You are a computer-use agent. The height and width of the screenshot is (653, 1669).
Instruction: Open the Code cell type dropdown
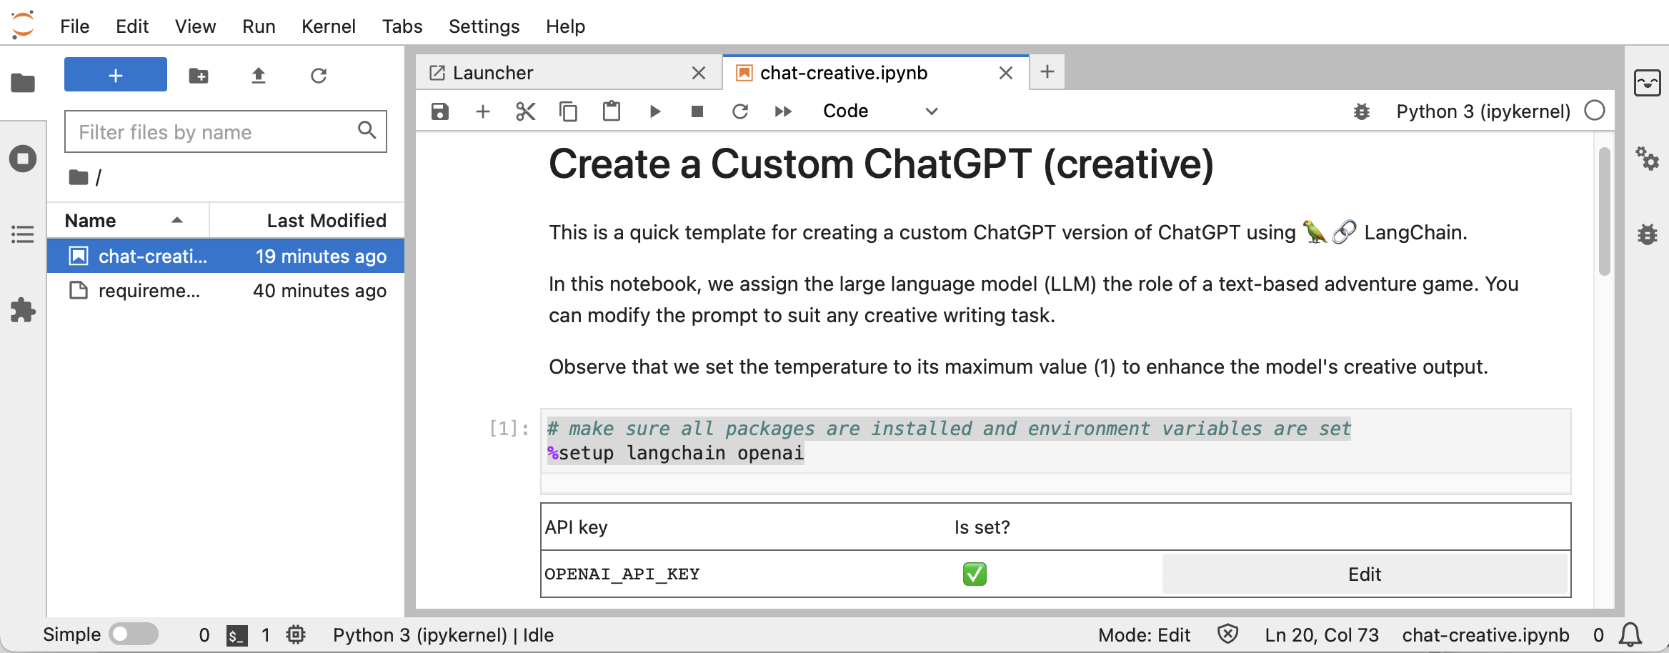point(880,111)
